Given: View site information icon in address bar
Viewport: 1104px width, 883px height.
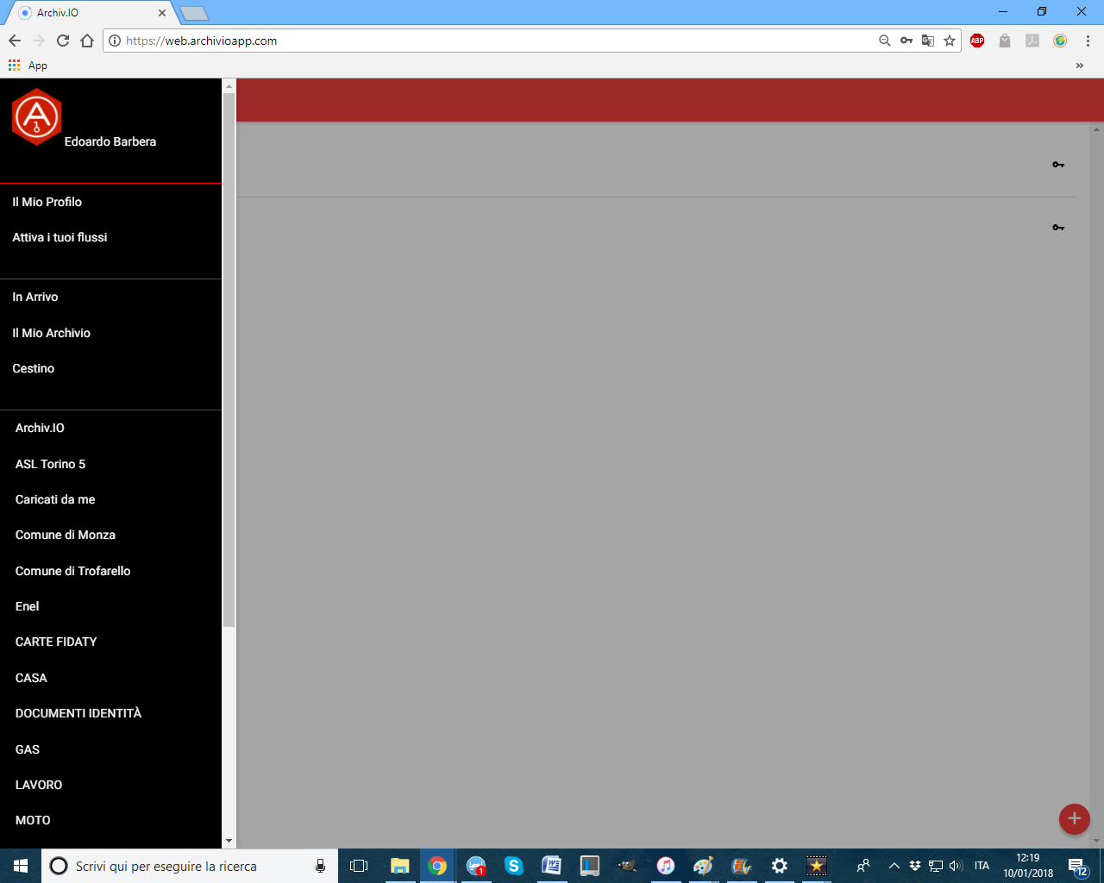Looking at the screenshot, I should pyautogui.click(x=115, y=41).
